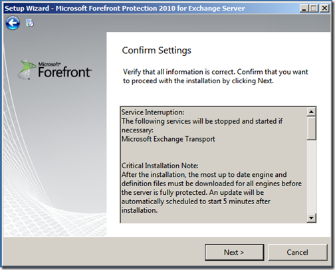
Task: Cancel the Forefront installation
Action: tap(298, 252)
